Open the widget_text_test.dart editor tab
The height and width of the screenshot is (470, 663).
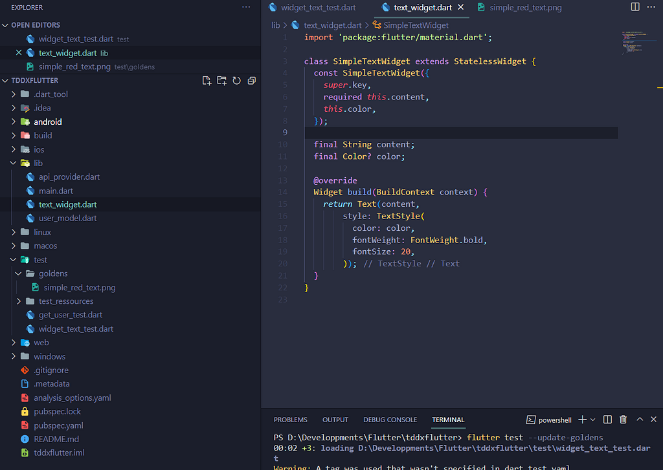pyautogui.click(x=313, y=8)
